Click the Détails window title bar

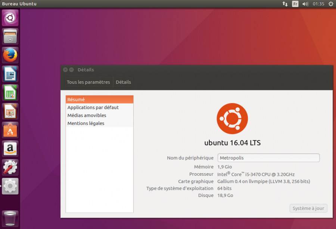(x=197, y=70)
